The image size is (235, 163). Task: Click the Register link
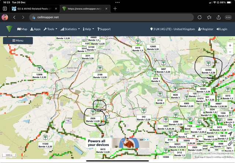pyautogui.click(x=206, y=29)
